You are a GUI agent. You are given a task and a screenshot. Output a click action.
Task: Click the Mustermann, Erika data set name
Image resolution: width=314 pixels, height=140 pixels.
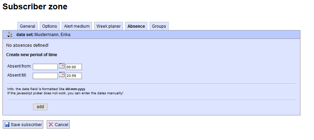52,35
